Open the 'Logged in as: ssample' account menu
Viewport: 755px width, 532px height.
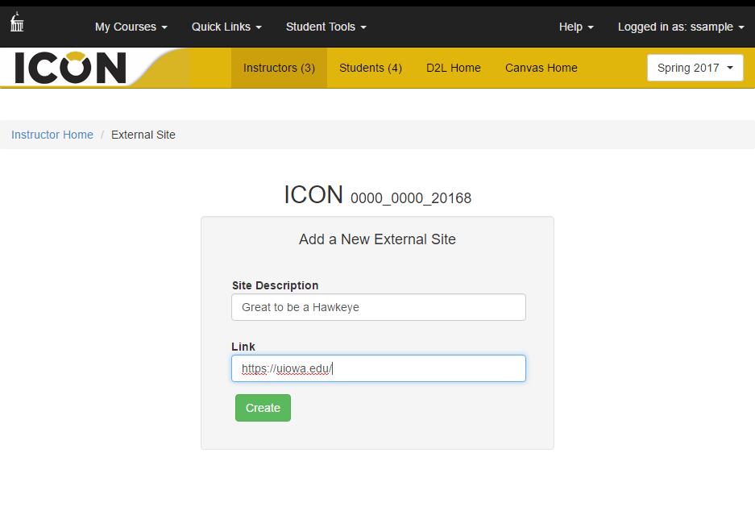[680, 27]
